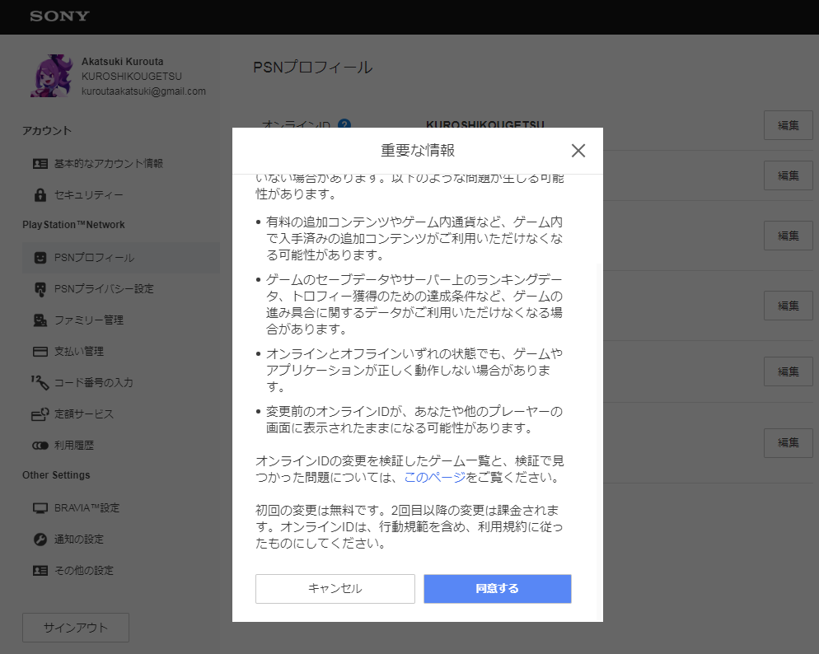Click the 支払い管理 credit card icon

pos(40,352)
